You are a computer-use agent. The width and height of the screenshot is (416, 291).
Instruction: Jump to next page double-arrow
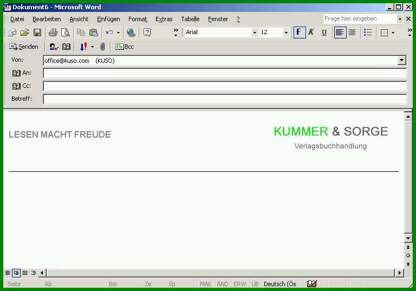[x=408, y=264]
